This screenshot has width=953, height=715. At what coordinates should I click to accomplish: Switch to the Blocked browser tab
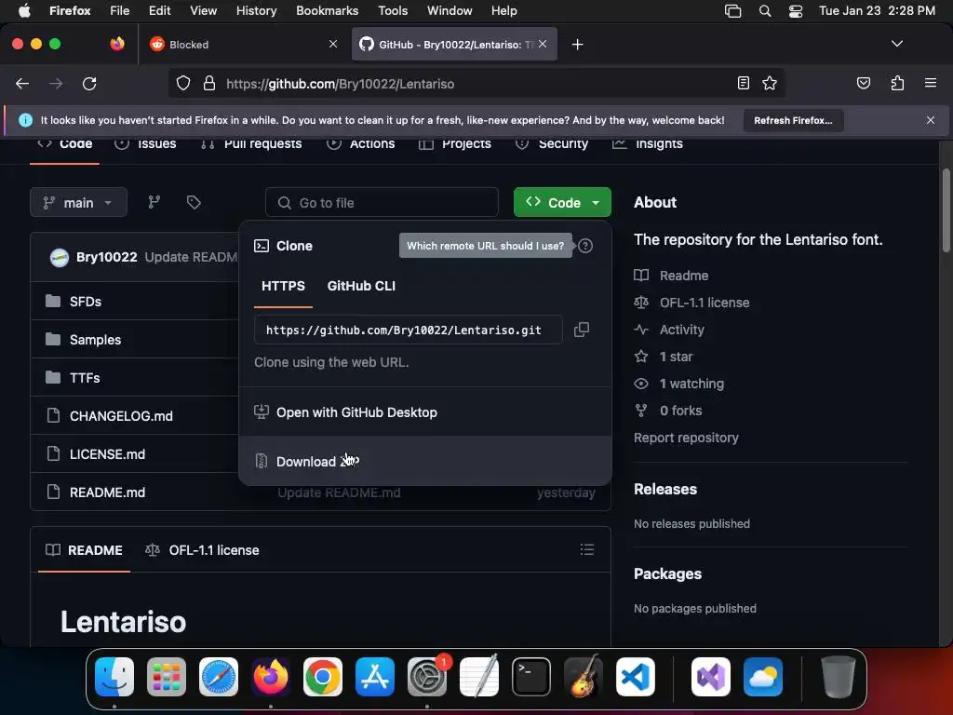click(x=244, y=45)
